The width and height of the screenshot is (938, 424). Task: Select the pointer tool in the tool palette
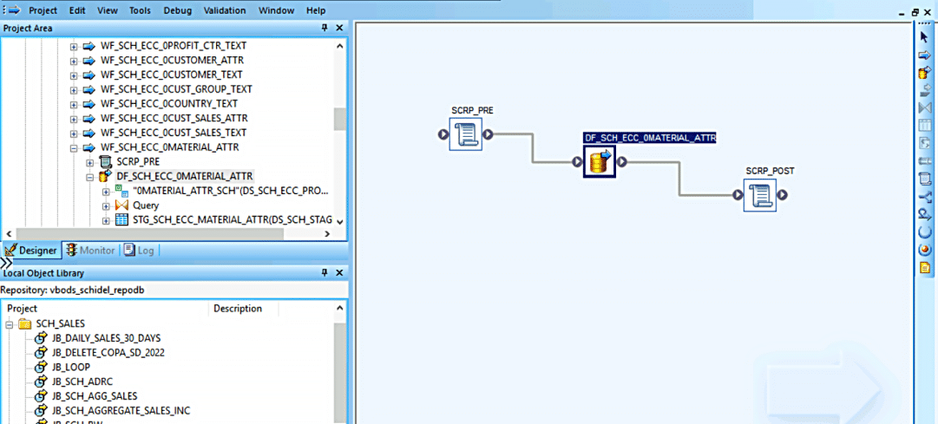925,37
